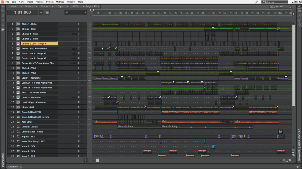Open the Views menu
The image size is (302, 169).
[21, 2]
